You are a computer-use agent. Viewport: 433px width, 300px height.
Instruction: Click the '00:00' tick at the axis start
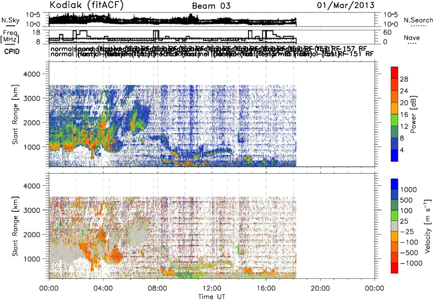pyautogui.click(x=49, y=289)
